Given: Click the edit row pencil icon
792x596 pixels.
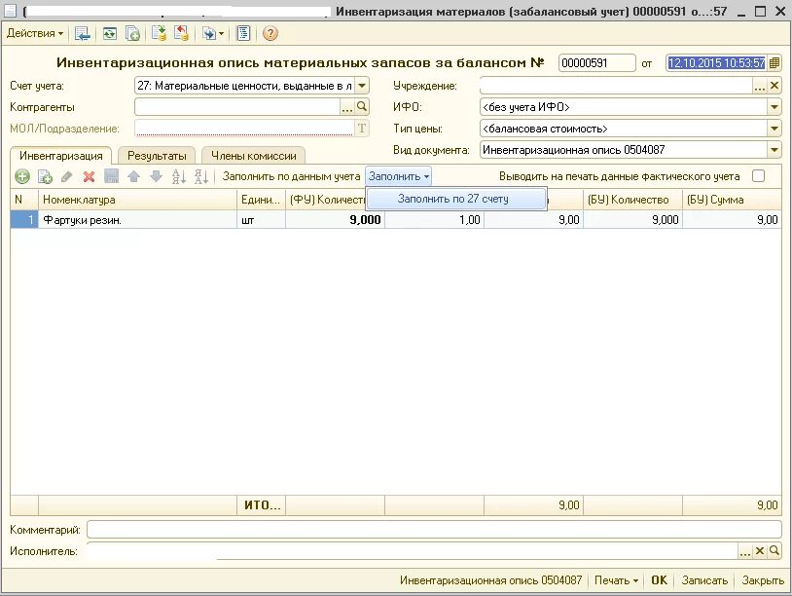Looking at the screenshot, I should click(x=67, y=176).
